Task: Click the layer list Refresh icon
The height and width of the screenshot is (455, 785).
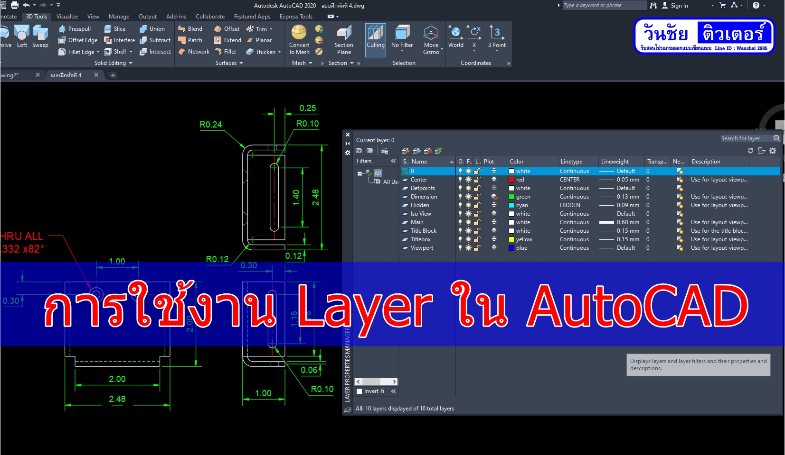Action: click(750, 151)
